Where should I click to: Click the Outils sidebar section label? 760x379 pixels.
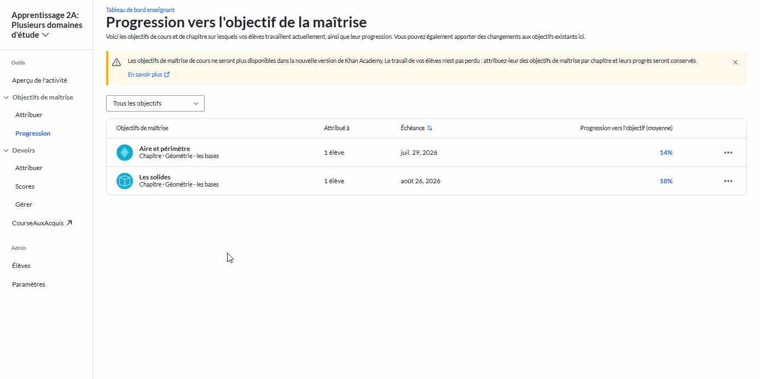(19, 63)
